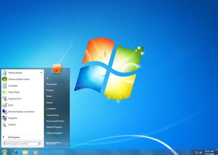
Task: Click the Search programs and files box
Action: tap(22, 144)
